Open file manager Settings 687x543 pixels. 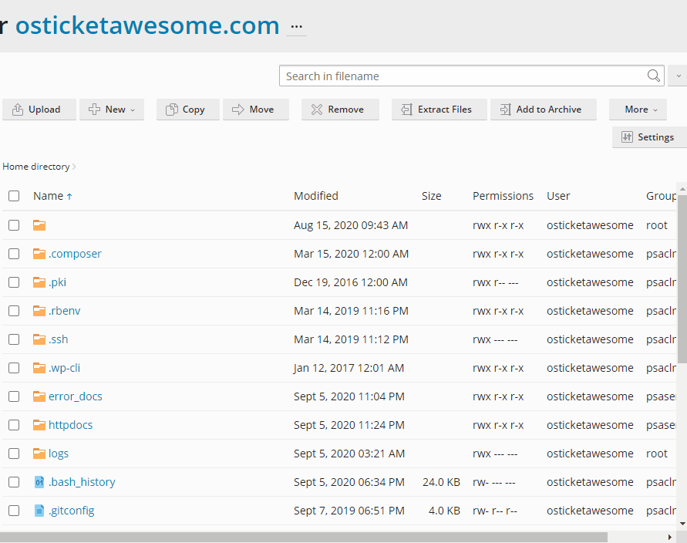tap(649, 137)
